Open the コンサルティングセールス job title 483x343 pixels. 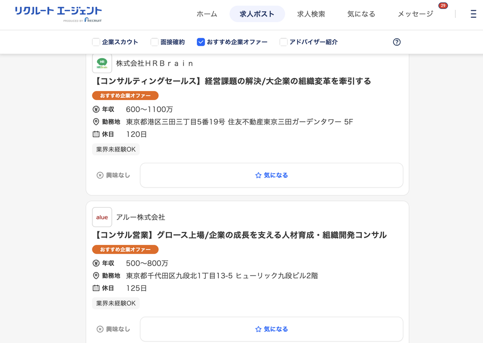[232, 81]
